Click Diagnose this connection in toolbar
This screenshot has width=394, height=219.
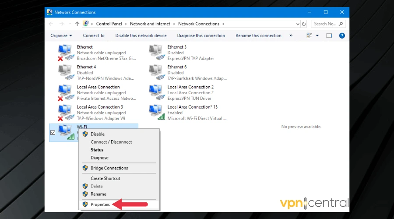point(201,35)
